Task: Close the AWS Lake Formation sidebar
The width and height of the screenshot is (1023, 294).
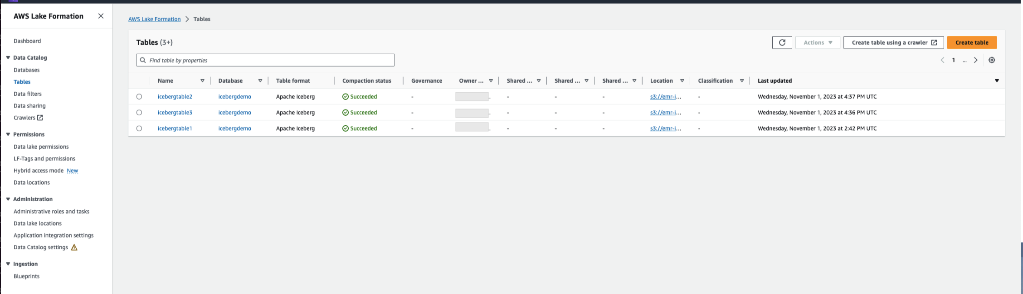Action: pos(101,16)
